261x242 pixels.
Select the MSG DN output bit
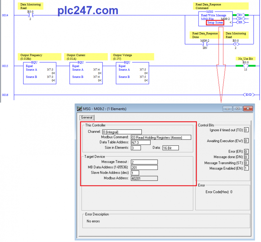click(240, 19)
